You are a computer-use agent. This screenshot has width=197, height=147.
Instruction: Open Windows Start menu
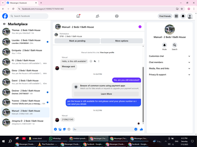pos(4,141)
